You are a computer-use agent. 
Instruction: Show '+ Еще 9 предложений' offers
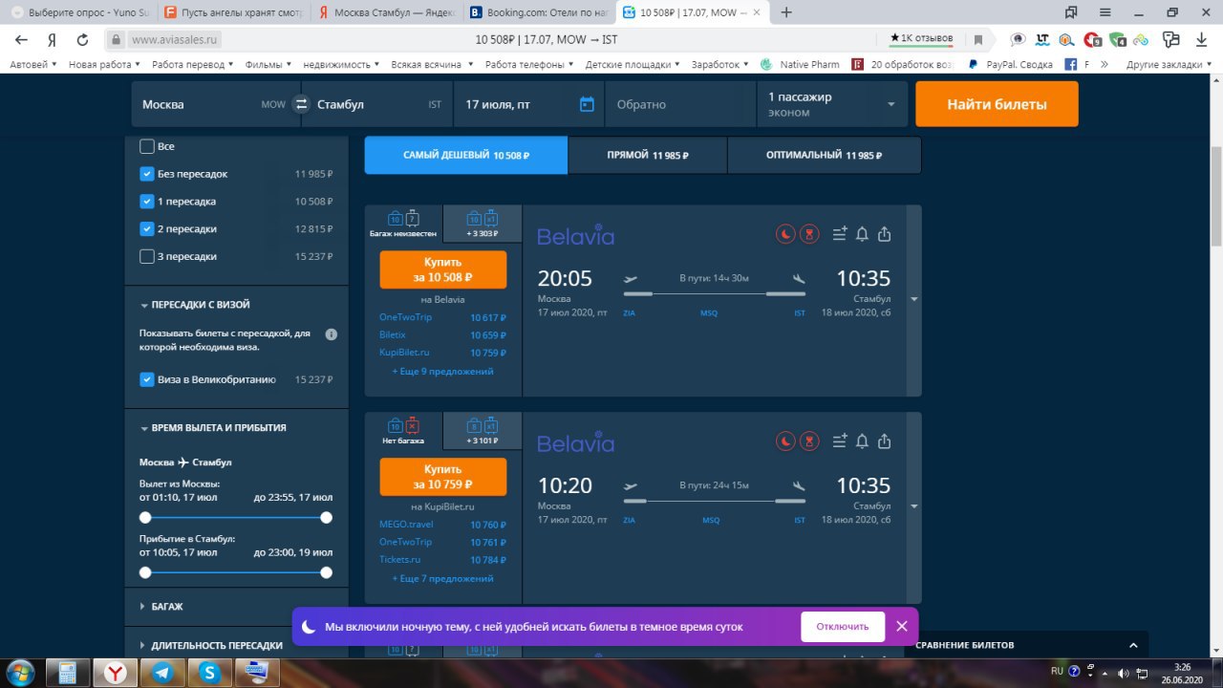(x=442, y=371)
